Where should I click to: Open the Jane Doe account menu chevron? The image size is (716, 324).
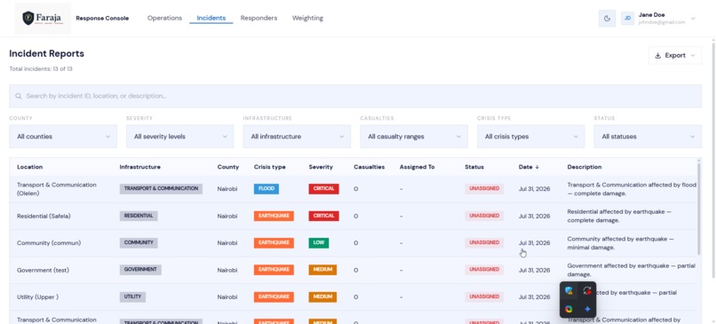point(693,19)
